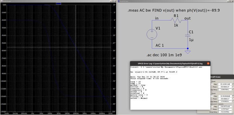The height and width of the screenshot is (115, 234).
Task: Select the Mag radio button for Cursor 2
Action: pos(233,96)
